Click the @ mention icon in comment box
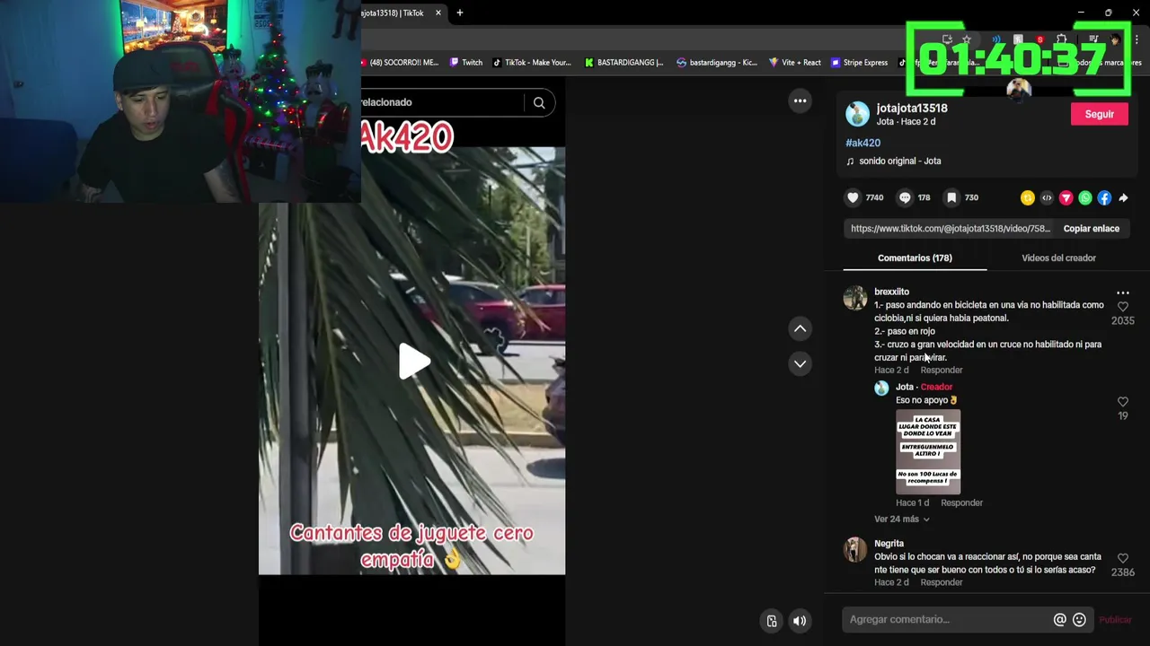Screen dimensions: 1150x646 click(x=1060, y=619)
